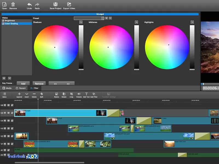Remove filter using minus under list
This screenshot has height=164, width=219.
click(x=10, y=78)
